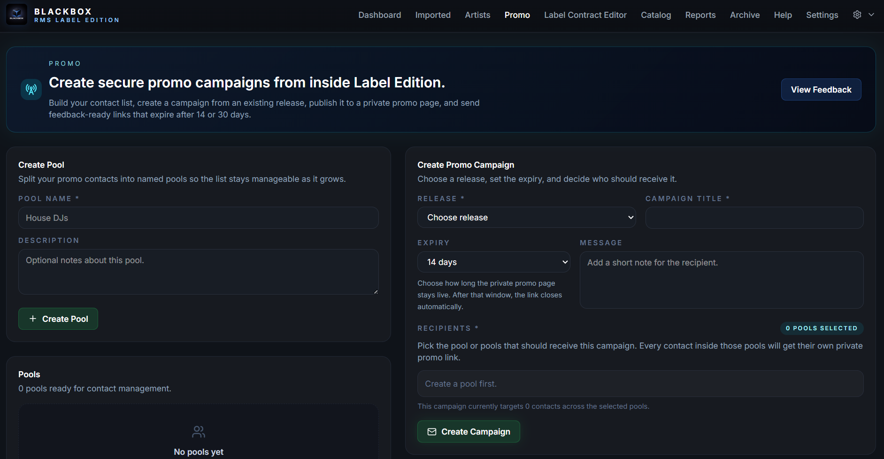Open the 14 days expiry dropdown
884x459 pixels.
[x=493, y=262]
